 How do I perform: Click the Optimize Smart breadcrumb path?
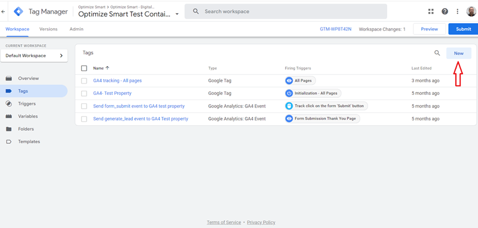pyautogui.click(x=117, y=7)
